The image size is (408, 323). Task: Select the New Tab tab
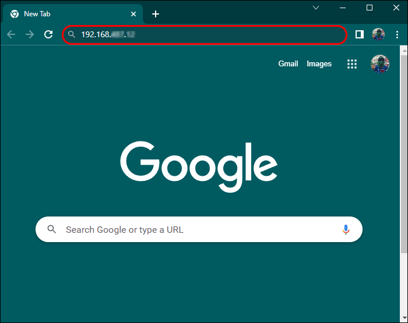pyautogui.click(x=73, y=14)
